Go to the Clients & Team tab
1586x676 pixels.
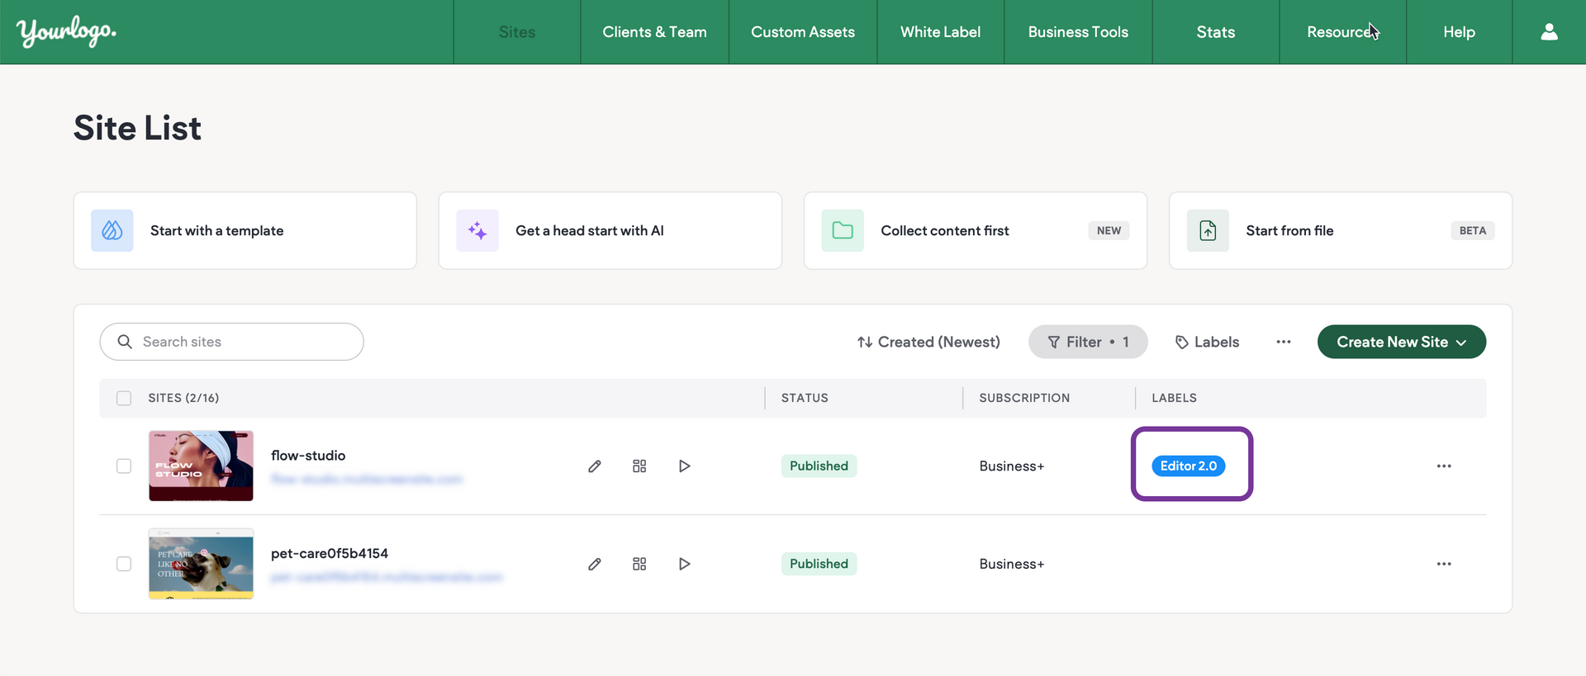(654, 32)
